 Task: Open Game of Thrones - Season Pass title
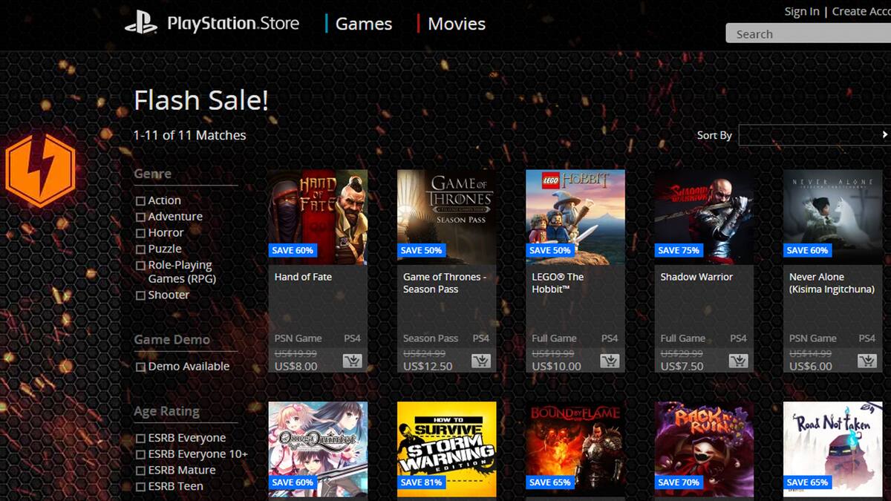pyautogui.click(x=445, y=283)
